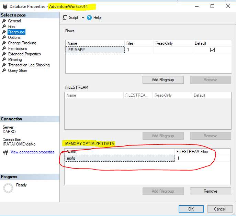Click the Read-Only cell of PRIMARY row
This screenshot has width=236, height=216.
(x=173, y=50)
